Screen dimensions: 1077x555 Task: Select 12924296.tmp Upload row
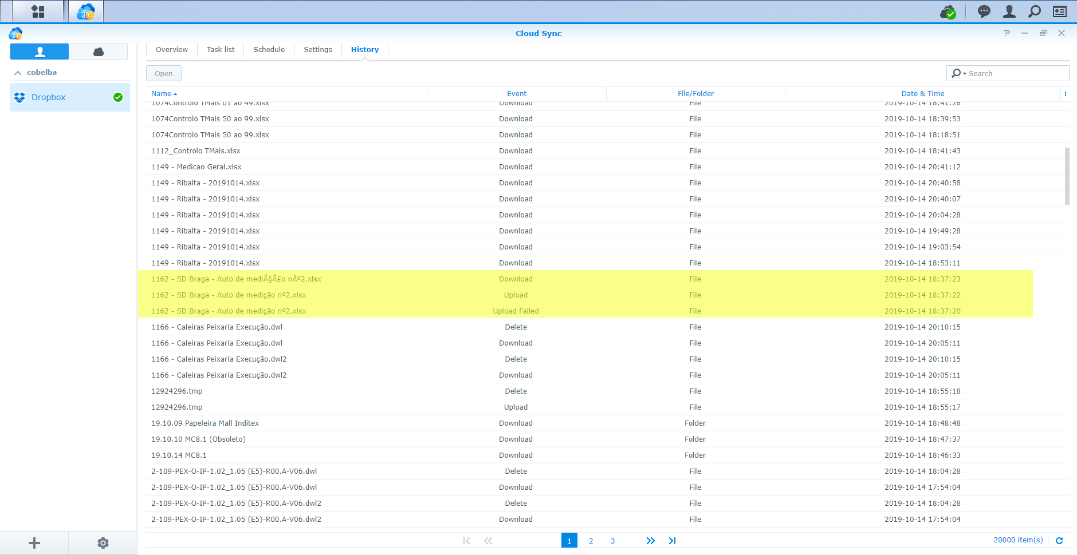(x=604, y=407)
